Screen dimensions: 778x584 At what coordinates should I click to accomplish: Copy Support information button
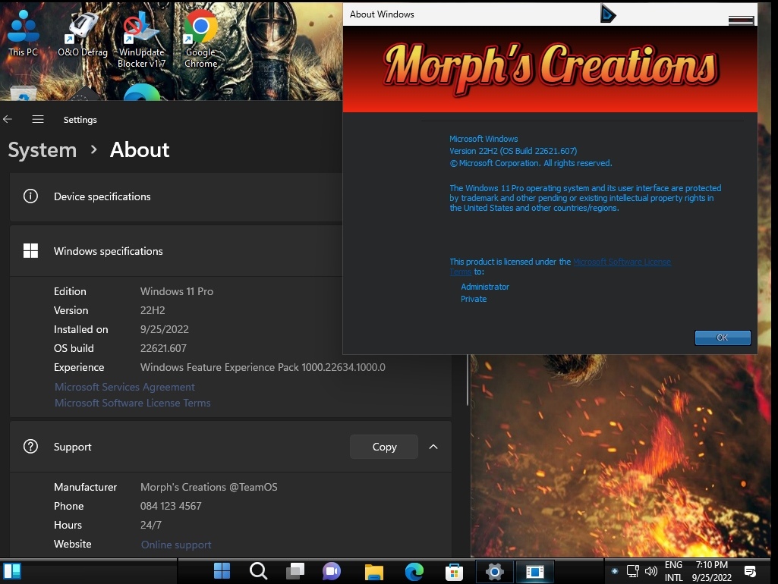384,447
